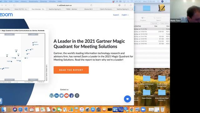This screenshot has width=200, height=113.
Task: Open the History menu
Action: (x=24, y=1)
